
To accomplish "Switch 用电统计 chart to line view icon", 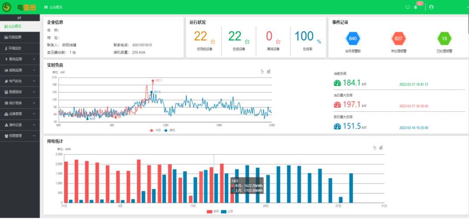I will 374,148.
